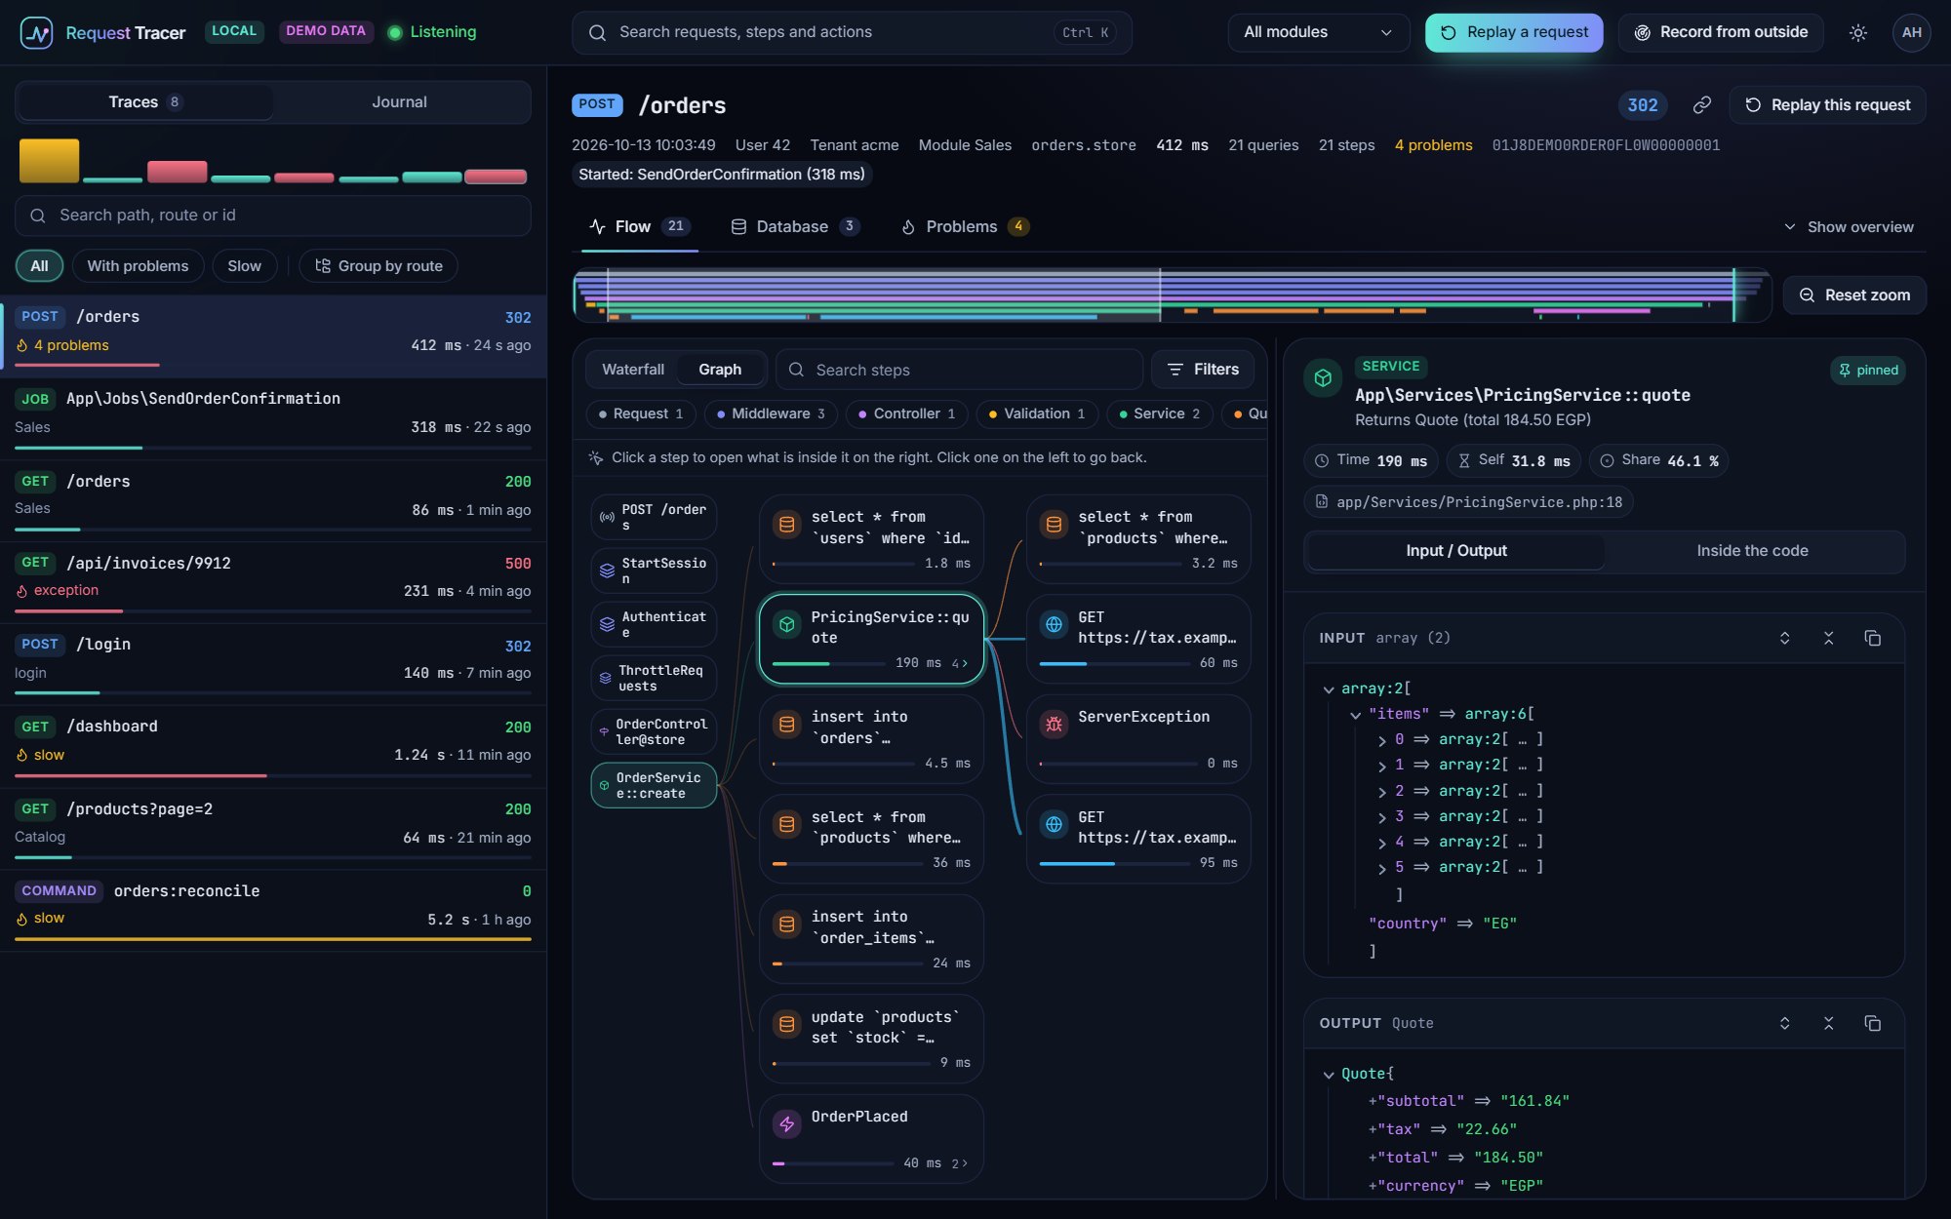Click the yellow bar in traces histogram
Screen dimensions: 1951x1219
pos(49,160)
